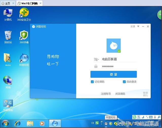Screen dimensions: 162x128
Task: Click the Sogou S icon in tray
Action: point(97,123)
